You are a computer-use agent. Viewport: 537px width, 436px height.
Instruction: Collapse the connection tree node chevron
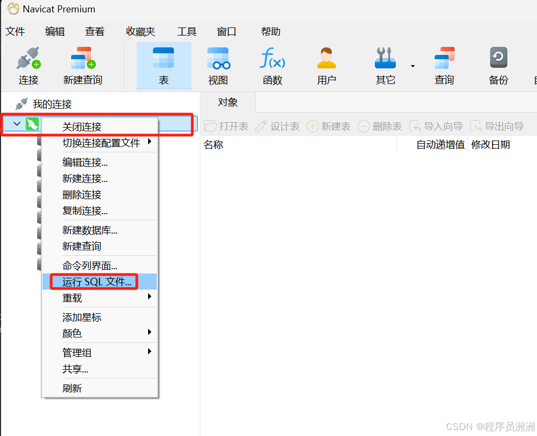[x=17, y=124]
